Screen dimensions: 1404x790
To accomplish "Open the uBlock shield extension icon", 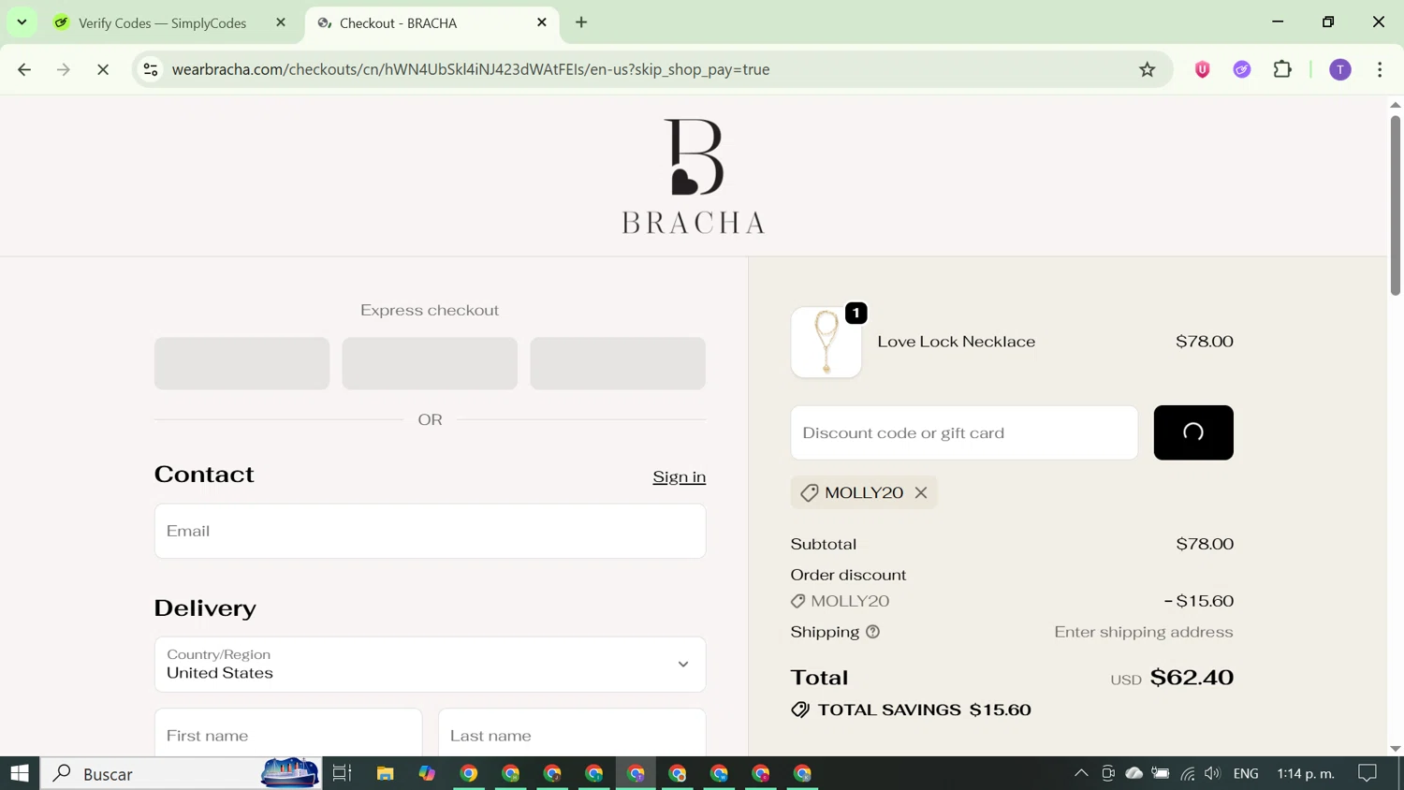I will coord(1203,69).
